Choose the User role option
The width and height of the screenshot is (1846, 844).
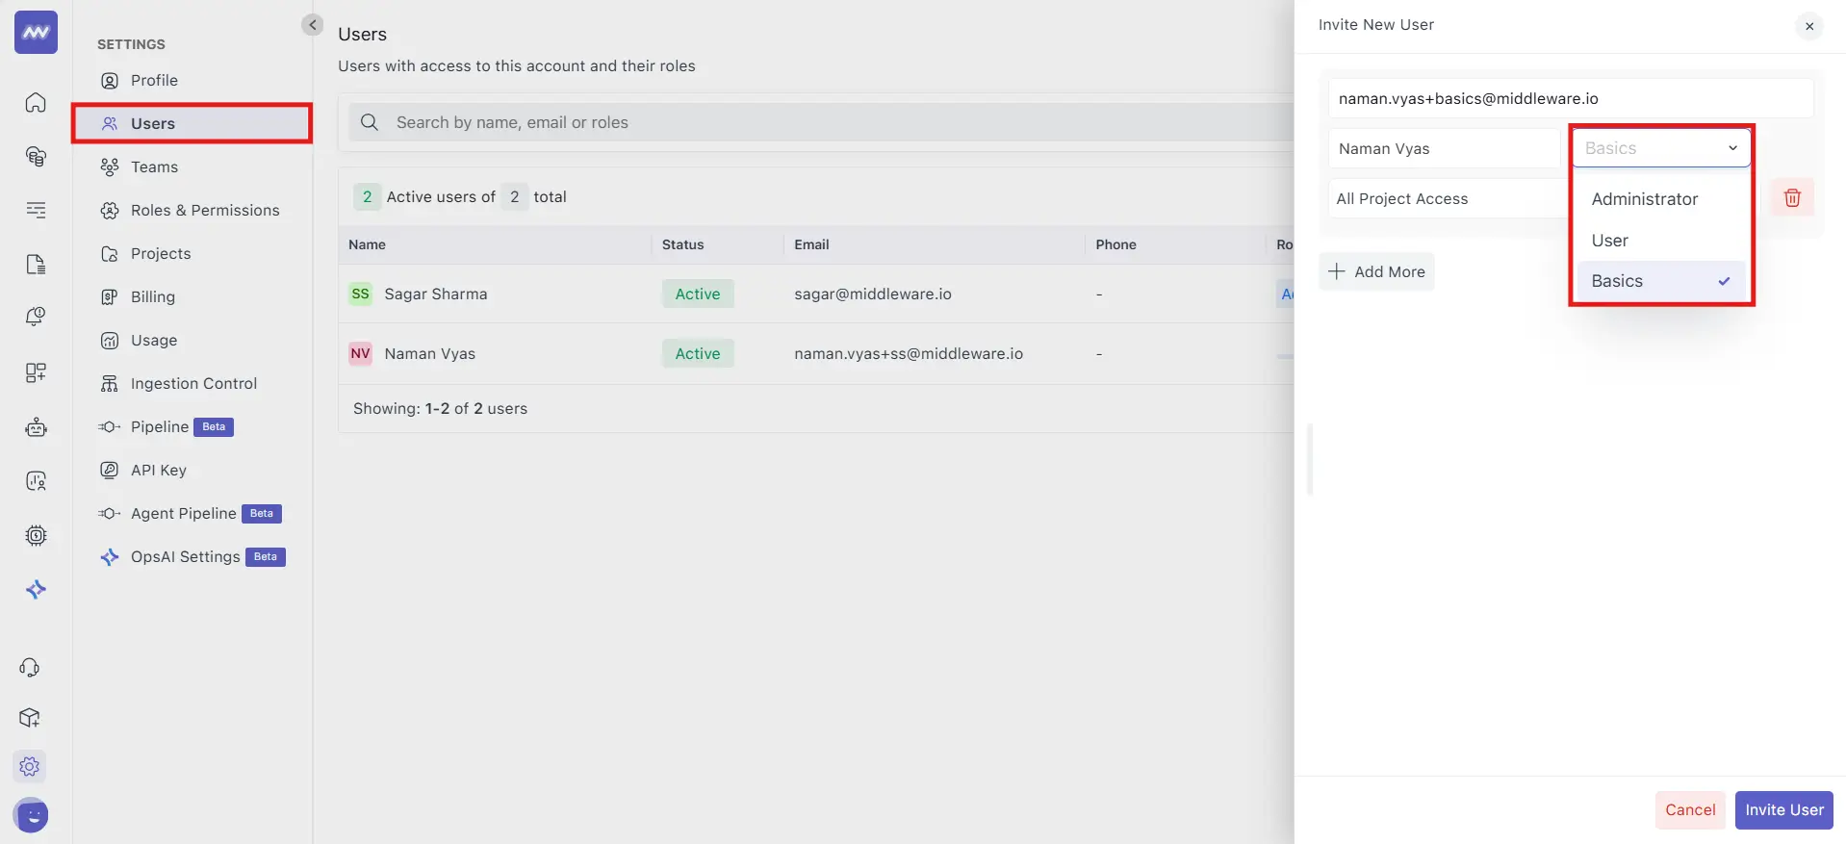point(1609,241)
